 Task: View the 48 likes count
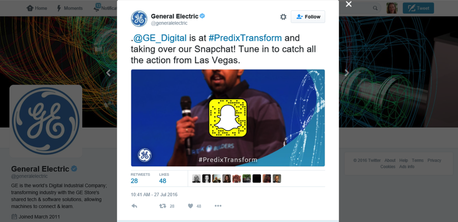click(x=163, y=181)
